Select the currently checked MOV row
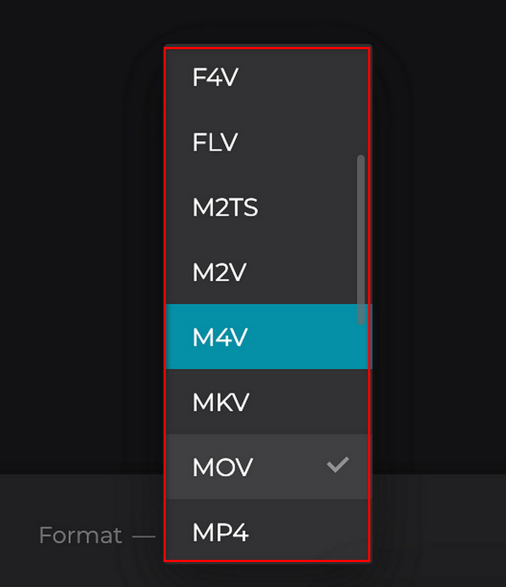The width and height of the screenshot is (506, 587). [267, 467]
